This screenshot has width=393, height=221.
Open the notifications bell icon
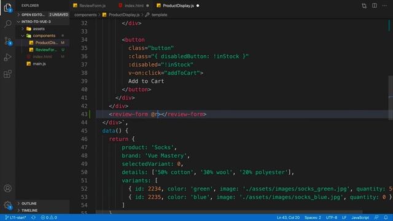click(x=386, y=217)
